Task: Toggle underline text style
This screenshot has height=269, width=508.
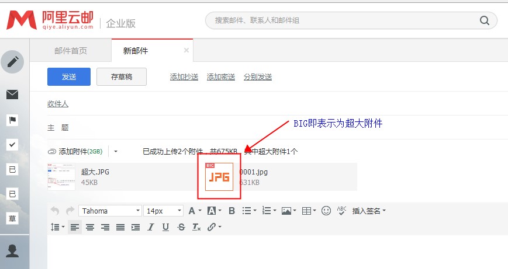Action: click(165, 227)
